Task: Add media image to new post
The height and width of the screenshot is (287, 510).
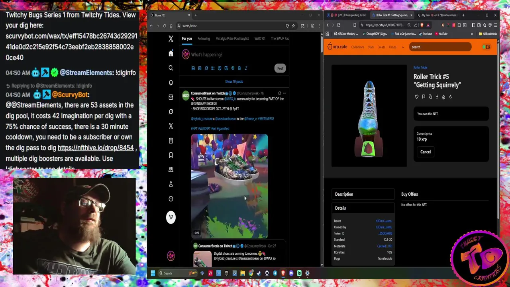Action: [193, 68]
